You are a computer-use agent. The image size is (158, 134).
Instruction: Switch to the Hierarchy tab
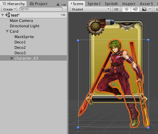(x=13, y=4)
